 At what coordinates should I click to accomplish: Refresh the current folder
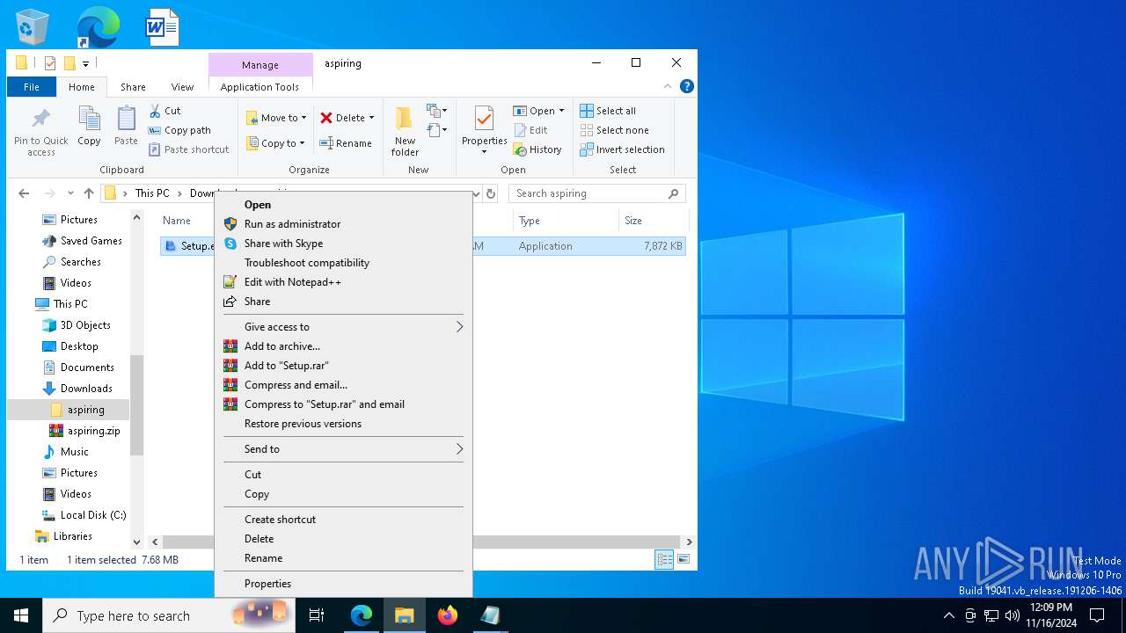click(491, 193)
